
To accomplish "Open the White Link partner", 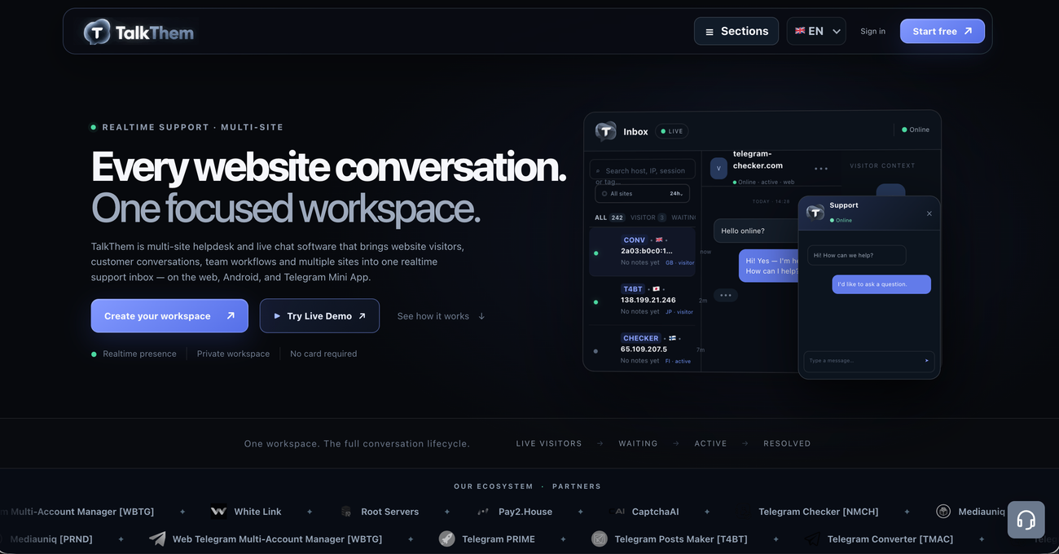I will pyautogui.click(x=257, y=512).
